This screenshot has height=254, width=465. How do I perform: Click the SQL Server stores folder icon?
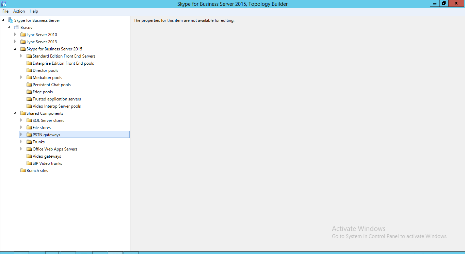(x=29, y=121)
